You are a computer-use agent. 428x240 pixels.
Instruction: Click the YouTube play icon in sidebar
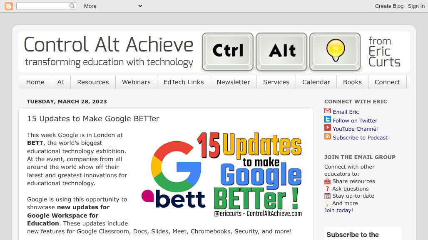point(328,127)
